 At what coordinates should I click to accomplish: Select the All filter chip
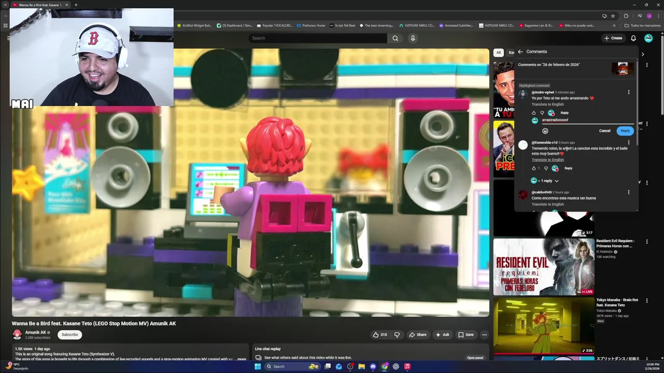click(x=499, y=52)
